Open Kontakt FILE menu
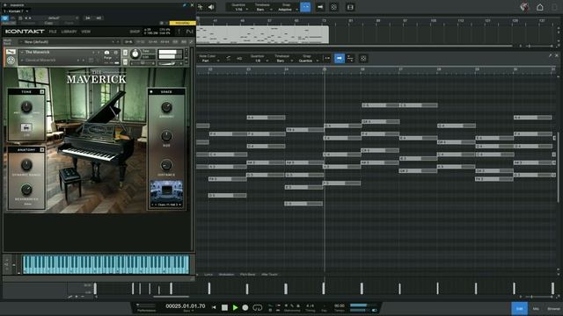The width and height of the screenshot is (563, 316). coord(53,32)
